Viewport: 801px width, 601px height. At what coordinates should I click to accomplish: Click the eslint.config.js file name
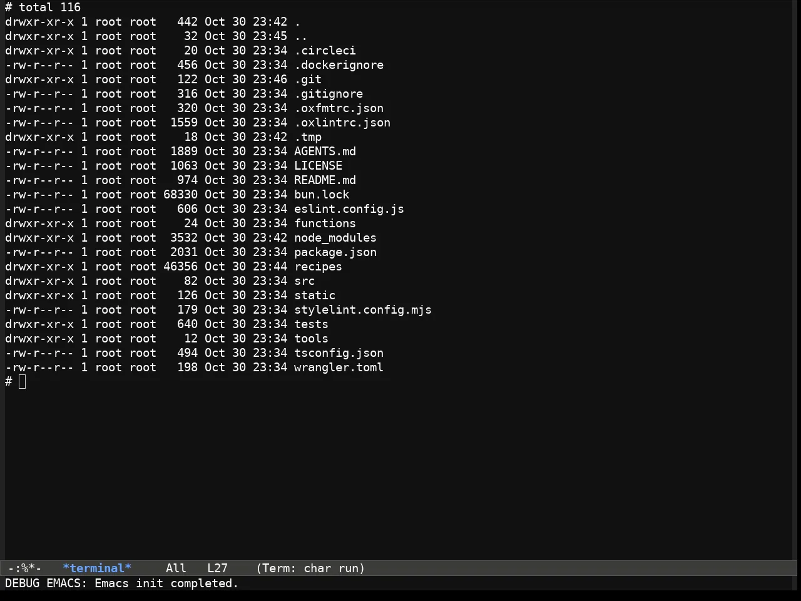pos(349,209)
